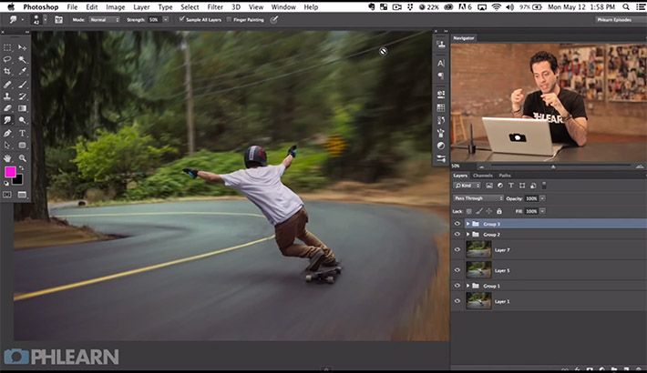Select the Type tool
647x373 pixels.
coord(22,134)
